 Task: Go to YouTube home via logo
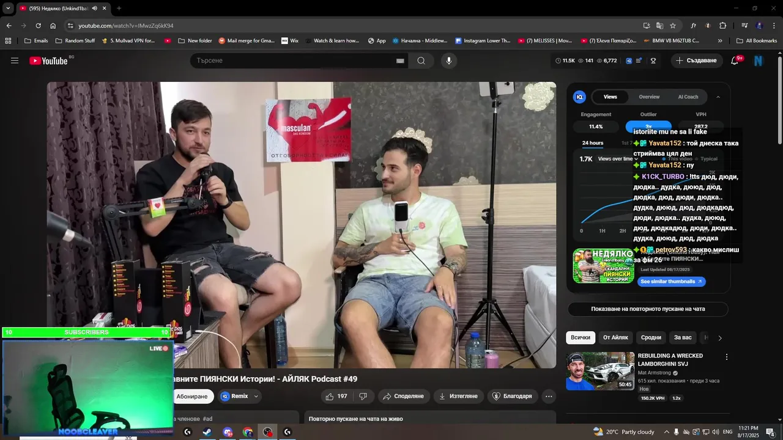48,61
